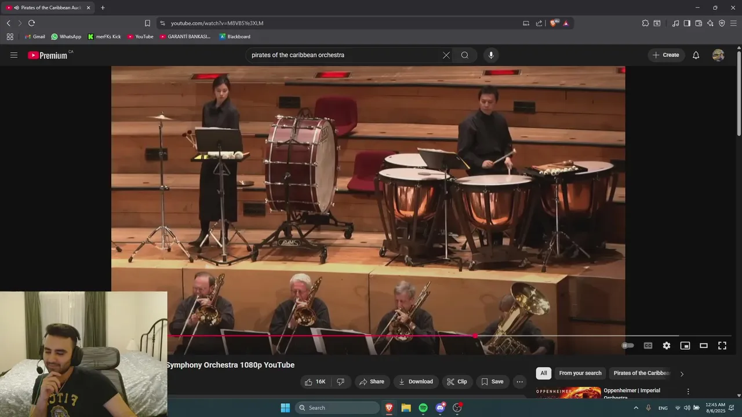Start voice search with microphone

pos(491,55)
